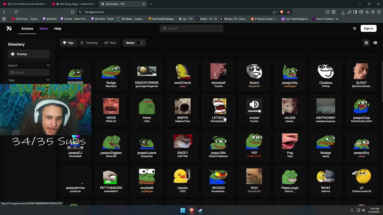
Task: Open the DIESOFCRINGE emote card
Action: [x=147, y=76]
